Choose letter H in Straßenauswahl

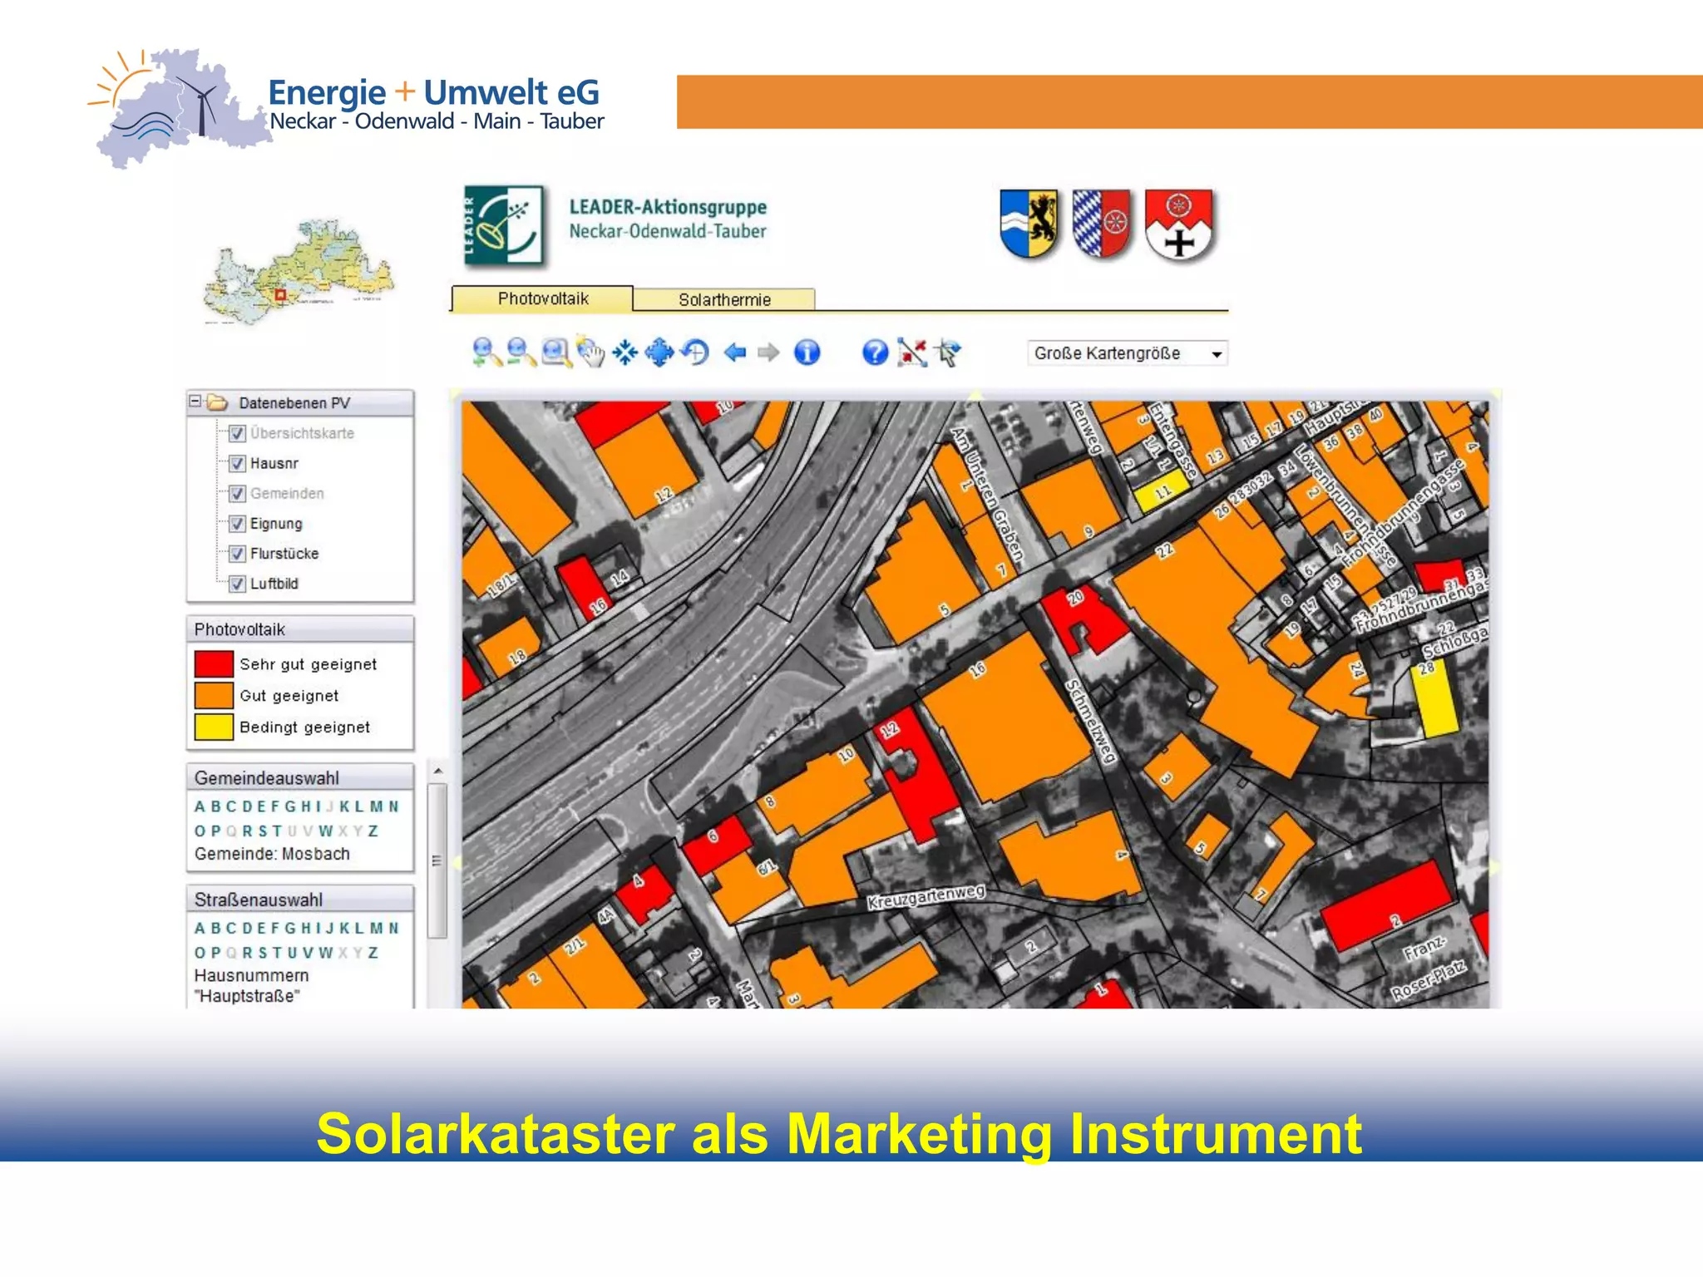(x=305, y=928)
